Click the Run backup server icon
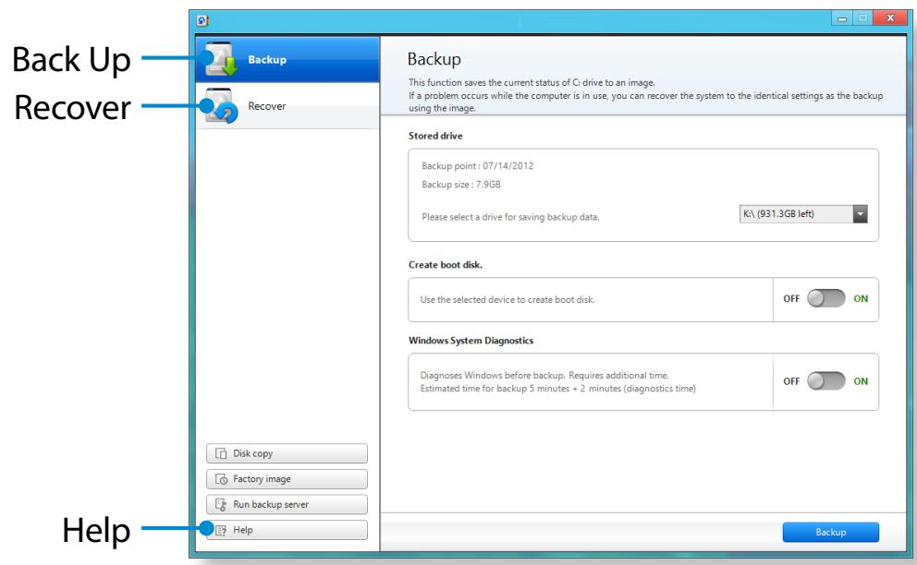This screenshot has width=917, height=565. click(221, 504)
